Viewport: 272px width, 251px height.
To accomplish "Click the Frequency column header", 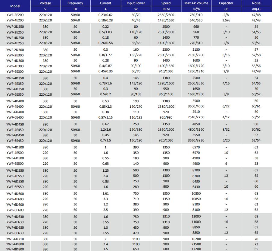I will pyautogui.click(x=75, y=3).
